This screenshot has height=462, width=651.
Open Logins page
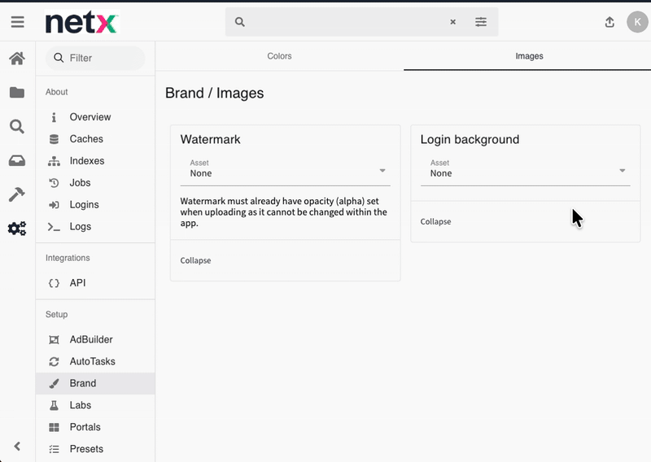(95, 205)
